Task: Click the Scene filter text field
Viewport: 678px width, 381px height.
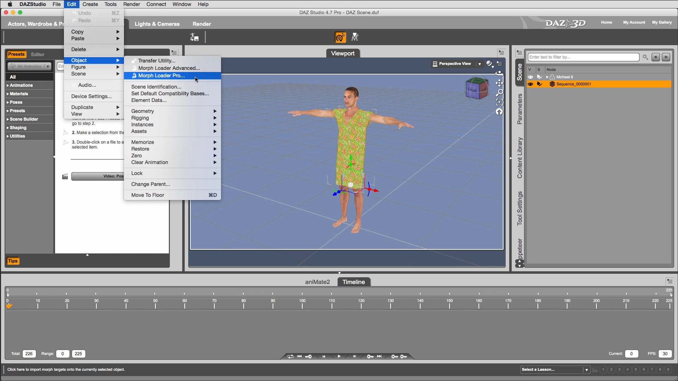Action: (583, 57)
